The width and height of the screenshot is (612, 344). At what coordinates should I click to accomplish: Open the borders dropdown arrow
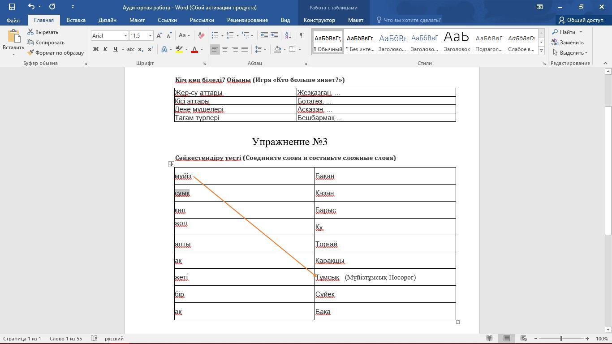[x=300, y=49]
